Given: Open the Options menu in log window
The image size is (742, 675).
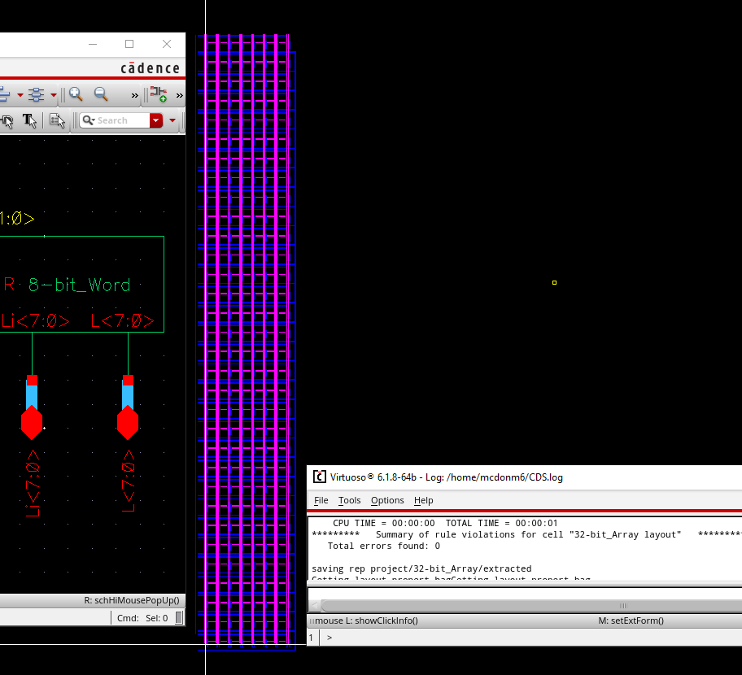Looking at the screenshot, I should pyautogui.click(x=386, y=500).
